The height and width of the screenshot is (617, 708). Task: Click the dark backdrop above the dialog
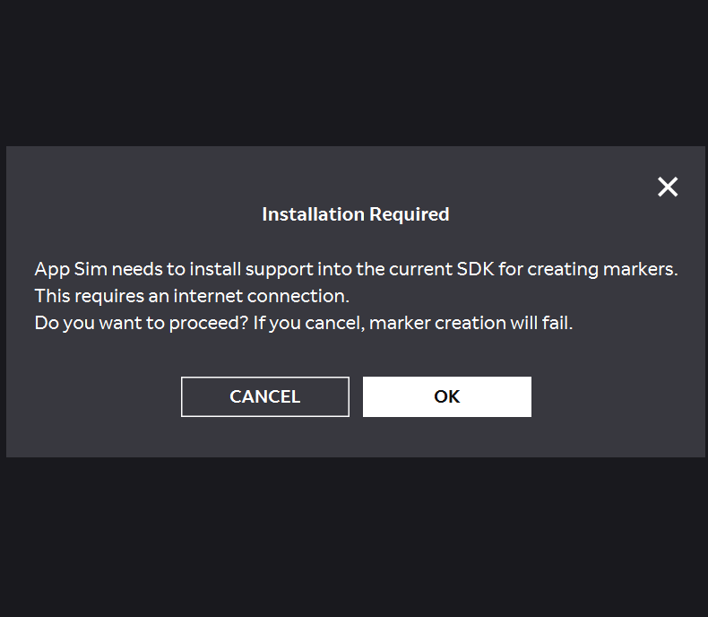pyautogui.click(x=354, y=72)
